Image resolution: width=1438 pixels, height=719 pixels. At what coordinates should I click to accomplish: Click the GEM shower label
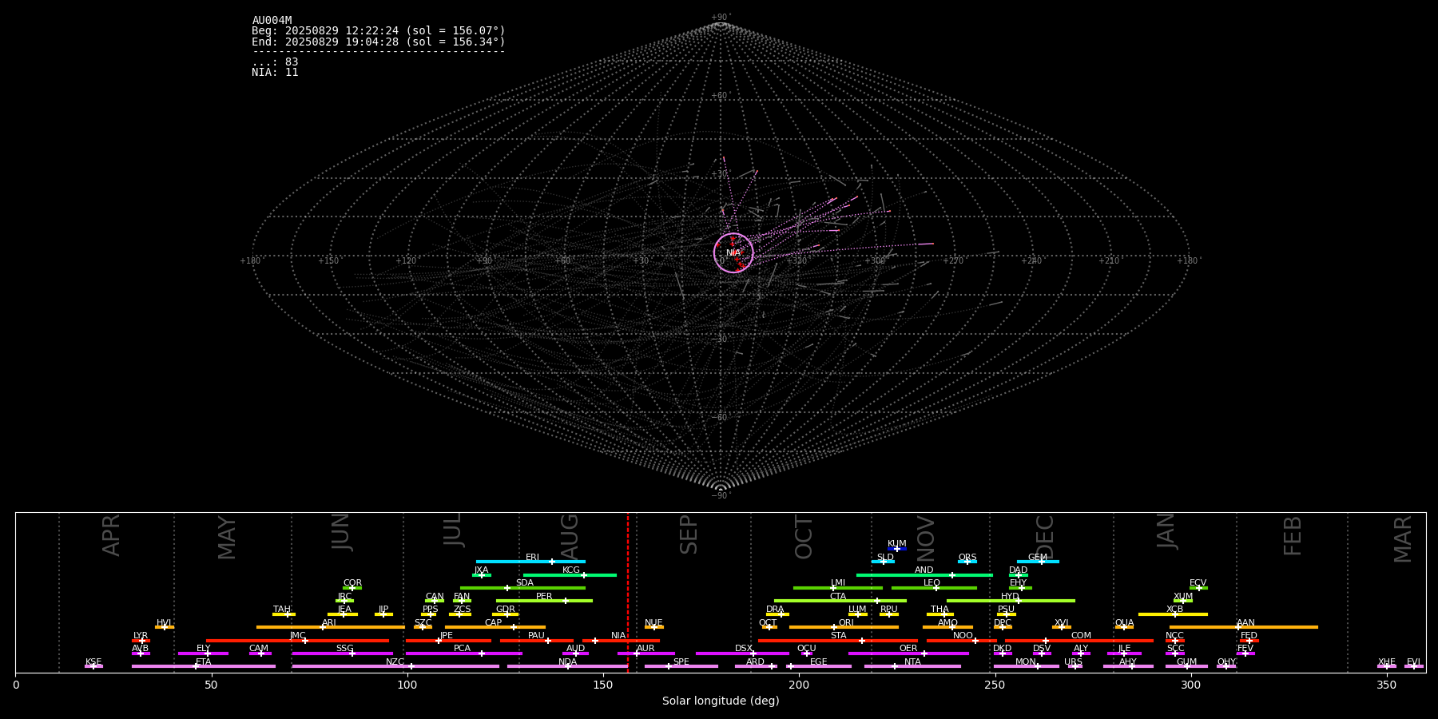[x=1037, y=558]
